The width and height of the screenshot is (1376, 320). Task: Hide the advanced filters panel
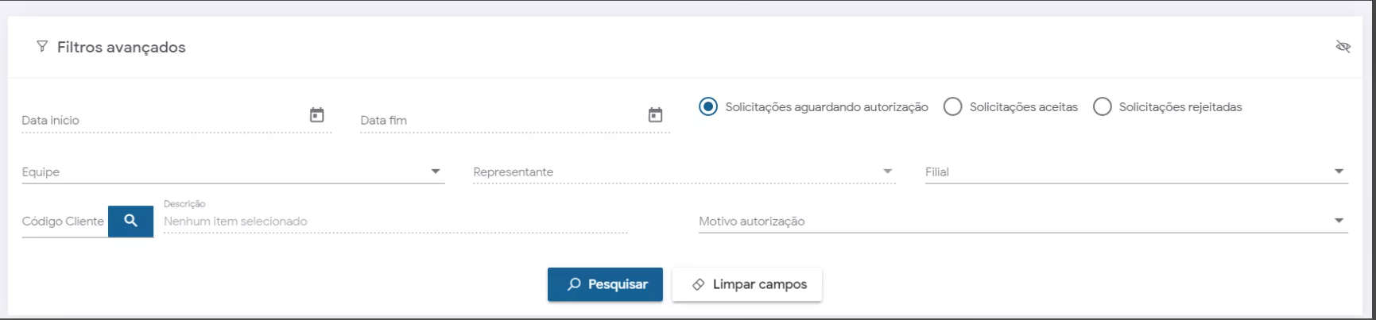tap(1343, 47)
